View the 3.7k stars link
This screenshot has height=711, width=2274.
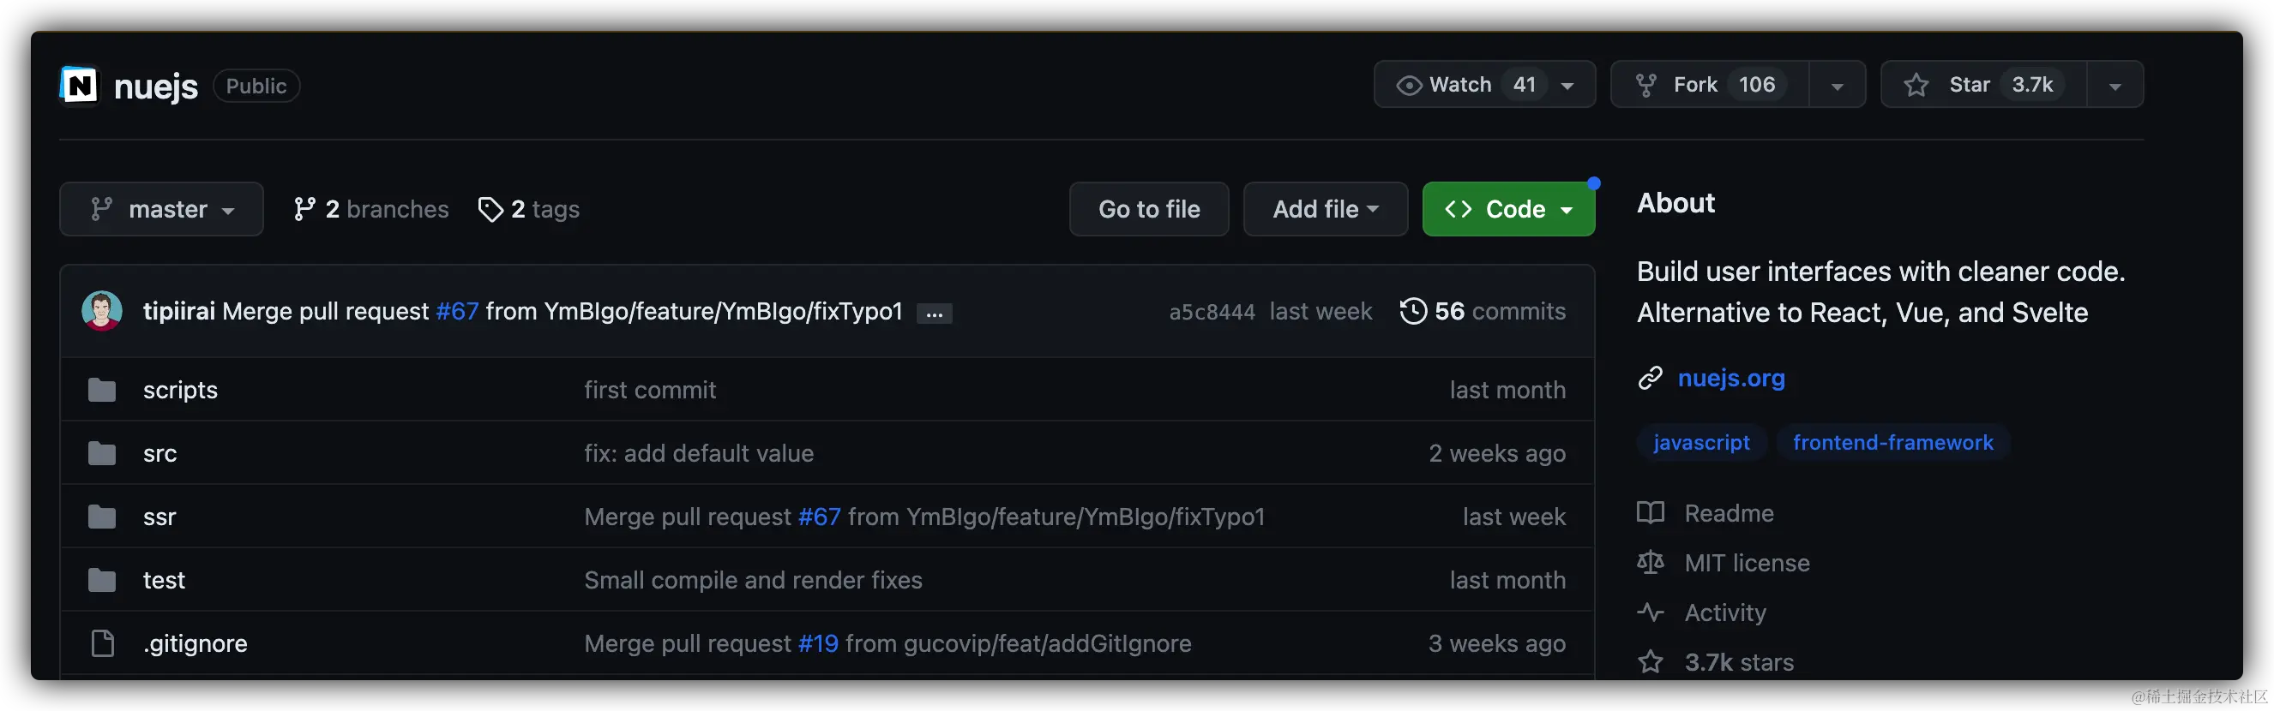1739,662
